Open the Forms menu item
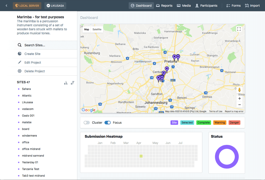 click(233, 6)
